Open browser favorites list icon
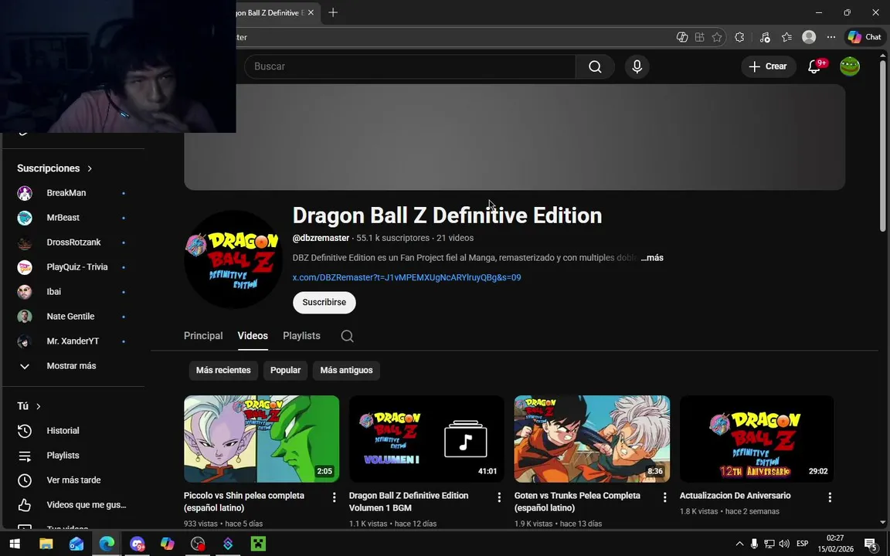890x556 pixels. (x=786, y=37)
